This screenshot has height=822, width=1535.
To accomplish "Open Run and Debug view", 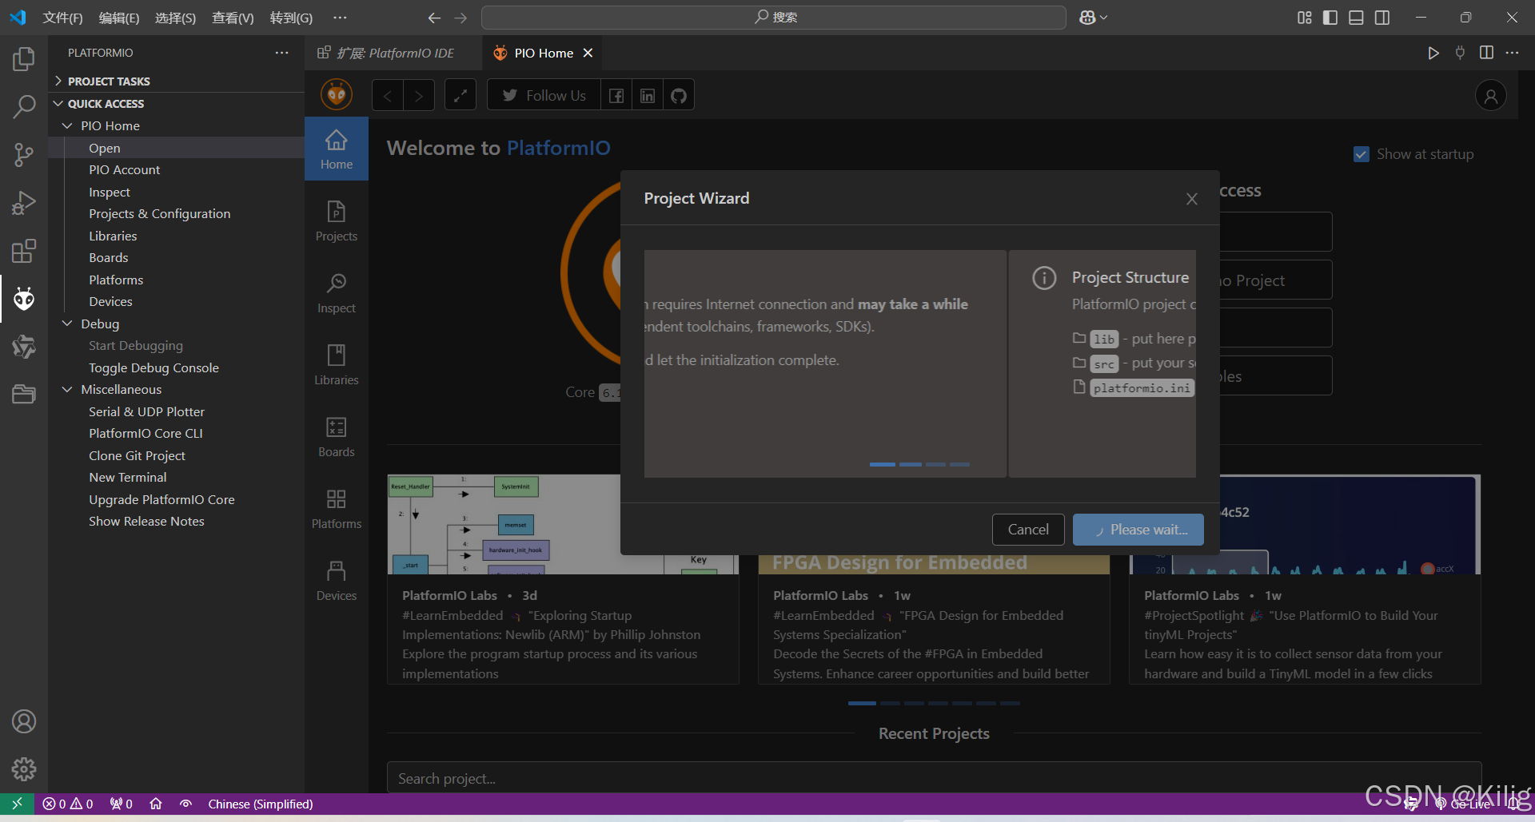I will pyautogui.click(x=24, y=203).
